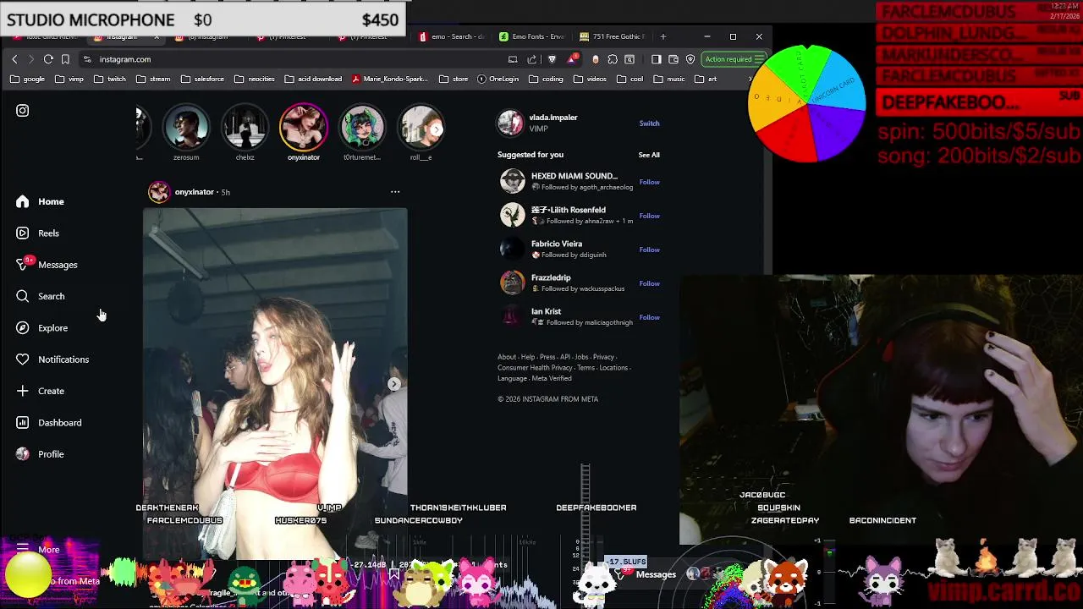Screen dimensions: 1083x609
Task: Click bookmark page icon in toolbar
Action: tap(65, 59)
